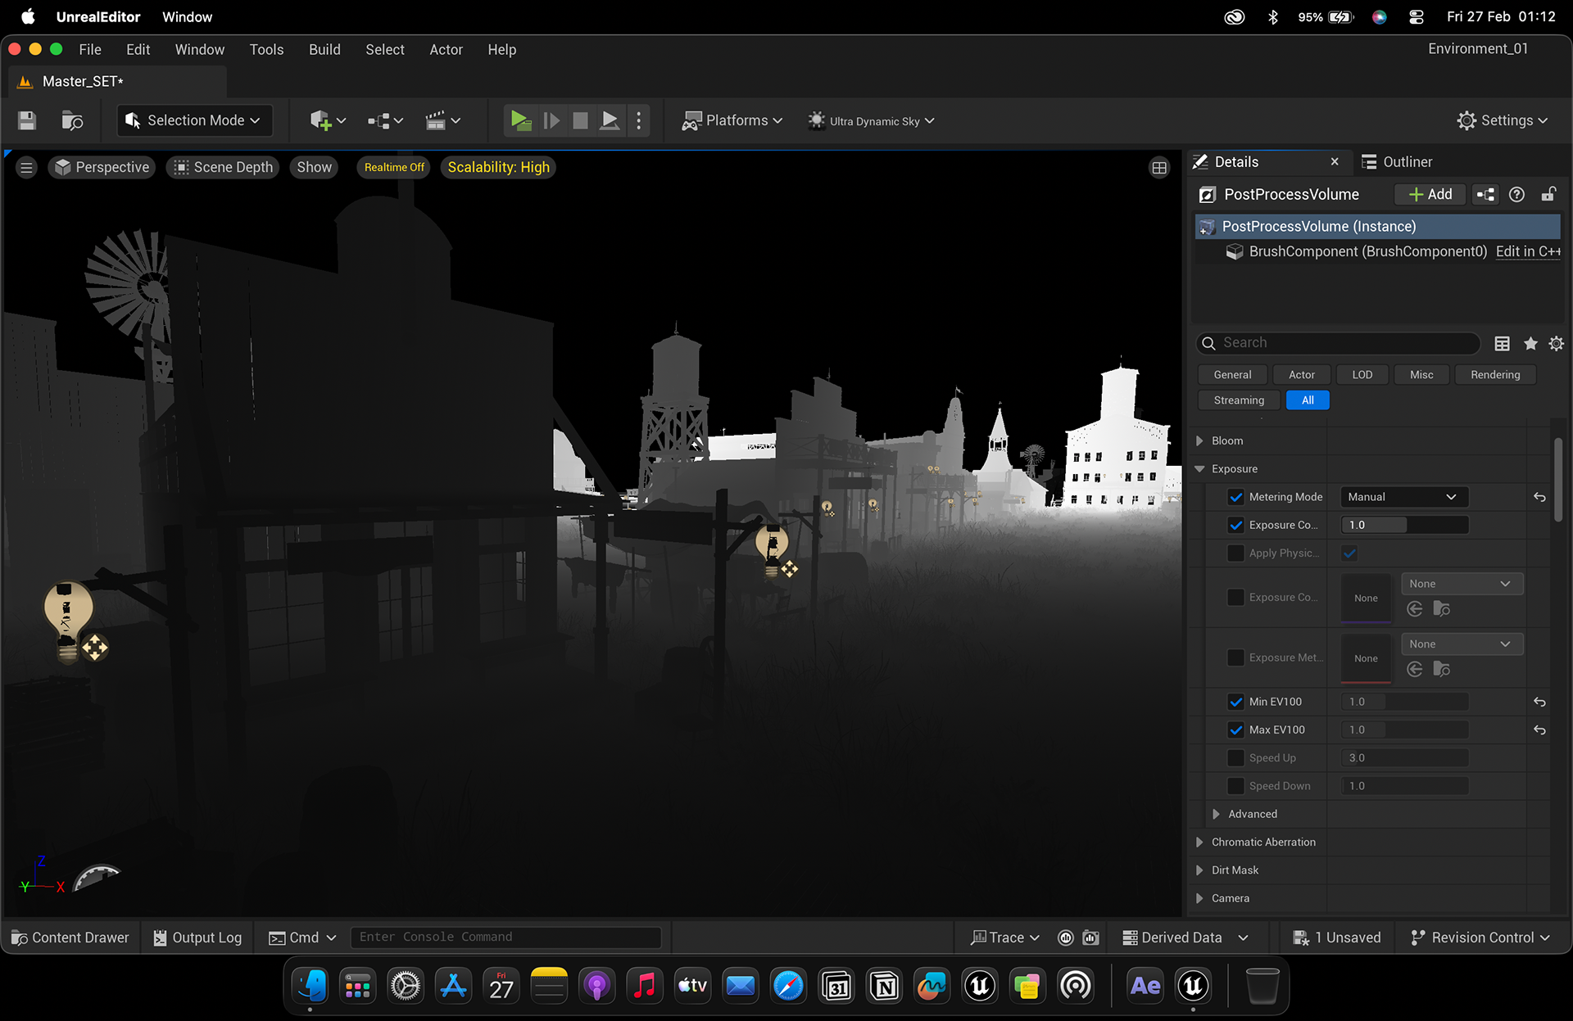Viewport: 1573px width, 1021px height.
Task: Open the Metering Mode Manual dropdown
Action: [1404, 497]
